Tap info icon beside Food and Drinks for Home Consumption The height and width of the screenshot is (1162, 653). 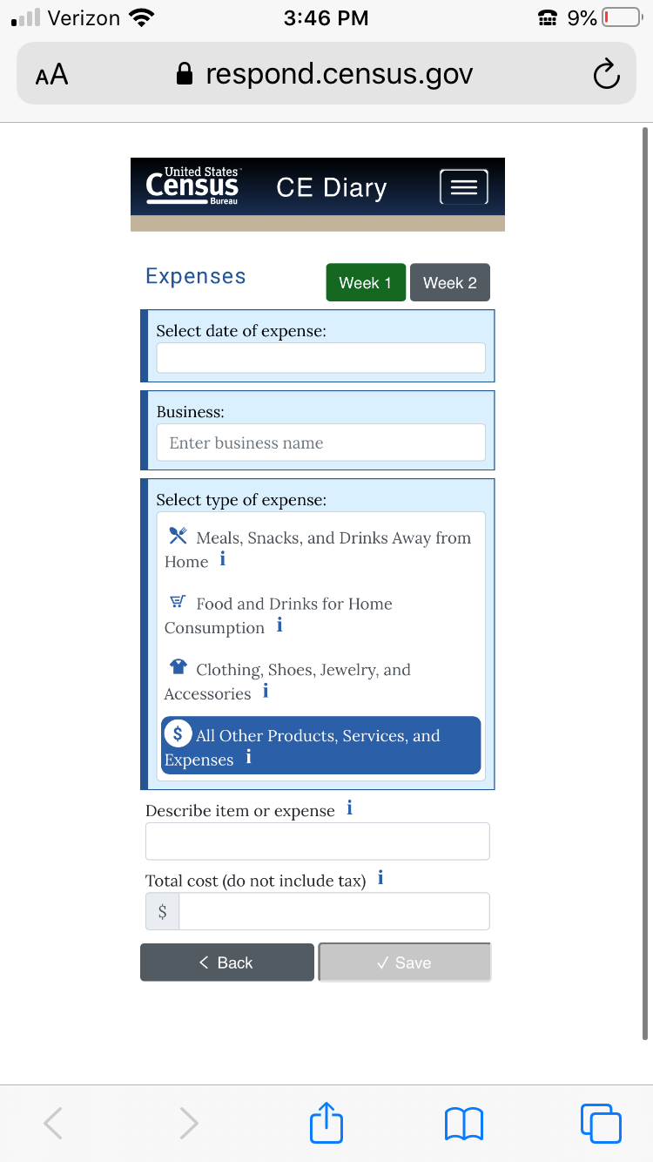click(x=279, y=626)
